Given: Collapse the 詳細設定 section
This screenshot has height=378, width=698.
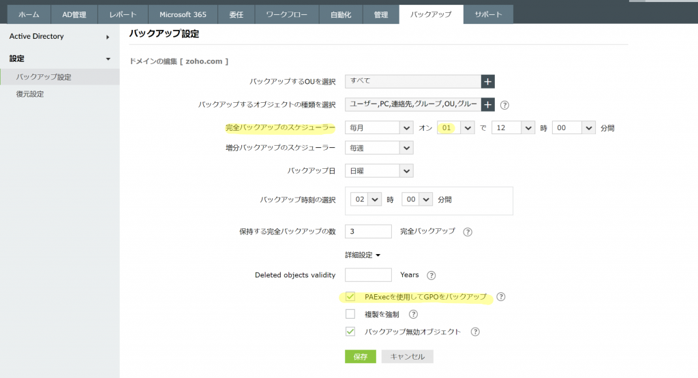Looking at the screenshot, I should click(x=363, y=255).
